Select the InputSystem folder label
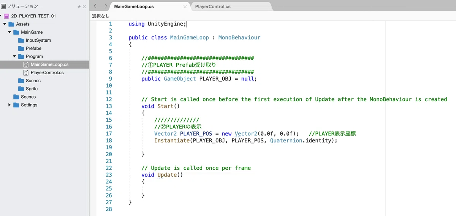 click(38, 40)
